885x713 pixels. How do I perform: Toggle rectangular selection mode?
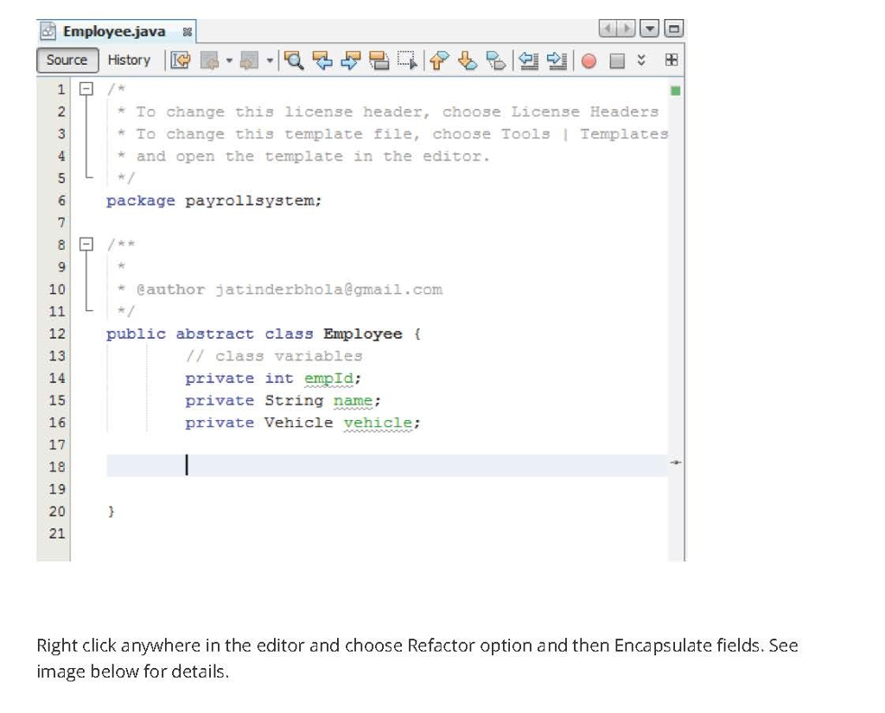(x=406, y=60)
